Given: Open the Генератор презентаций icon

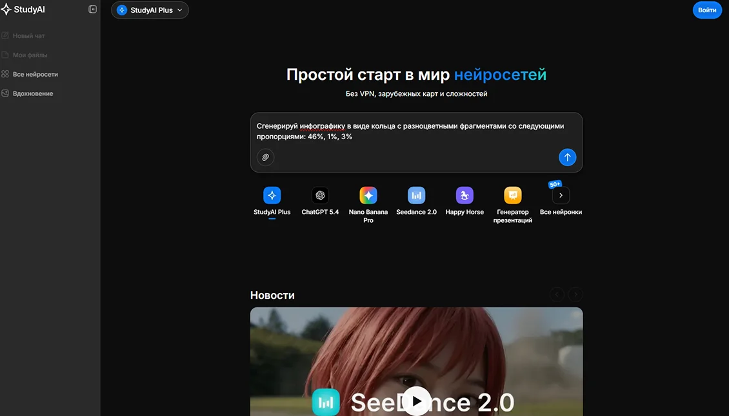Looking at the screenshot, I should [x=513, y=196].
